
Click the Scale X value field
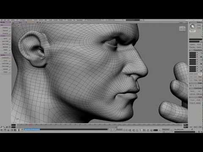[x=192, y=53]
